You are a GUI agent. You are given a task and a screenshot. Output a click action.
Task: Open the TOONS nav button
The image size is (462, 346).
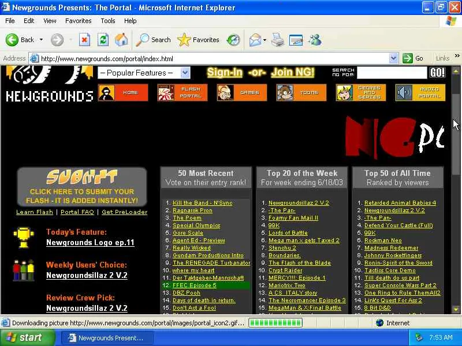(301, 92)
